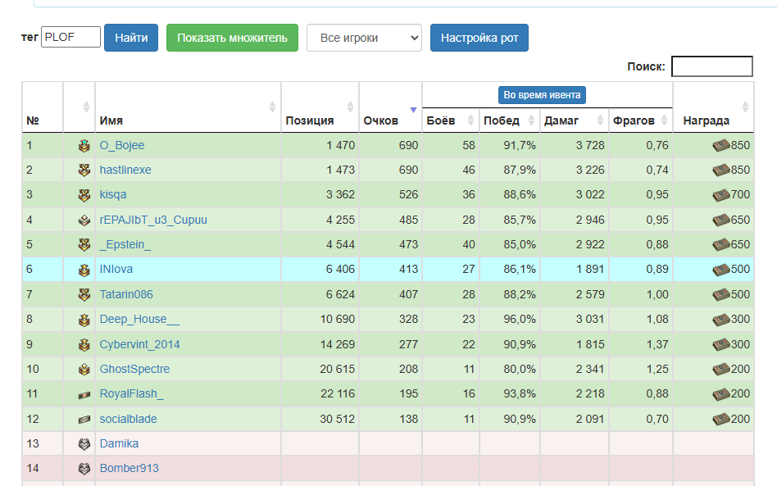Click GhostSpectre's rank badge icon
This screenshot has height=486, width=777.
coord(84,369)
